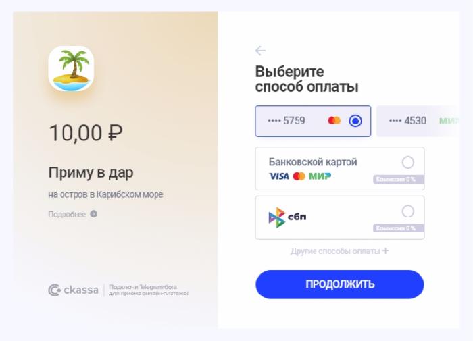Click the ckassa logo
The height and width of the screenshot is (341, 473).
pos(73,290)
